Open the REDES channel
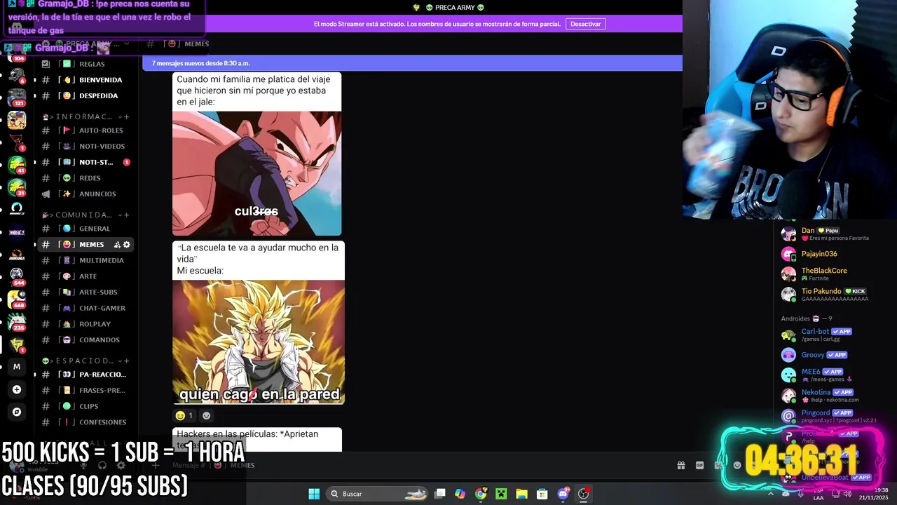 coord(85,178)
